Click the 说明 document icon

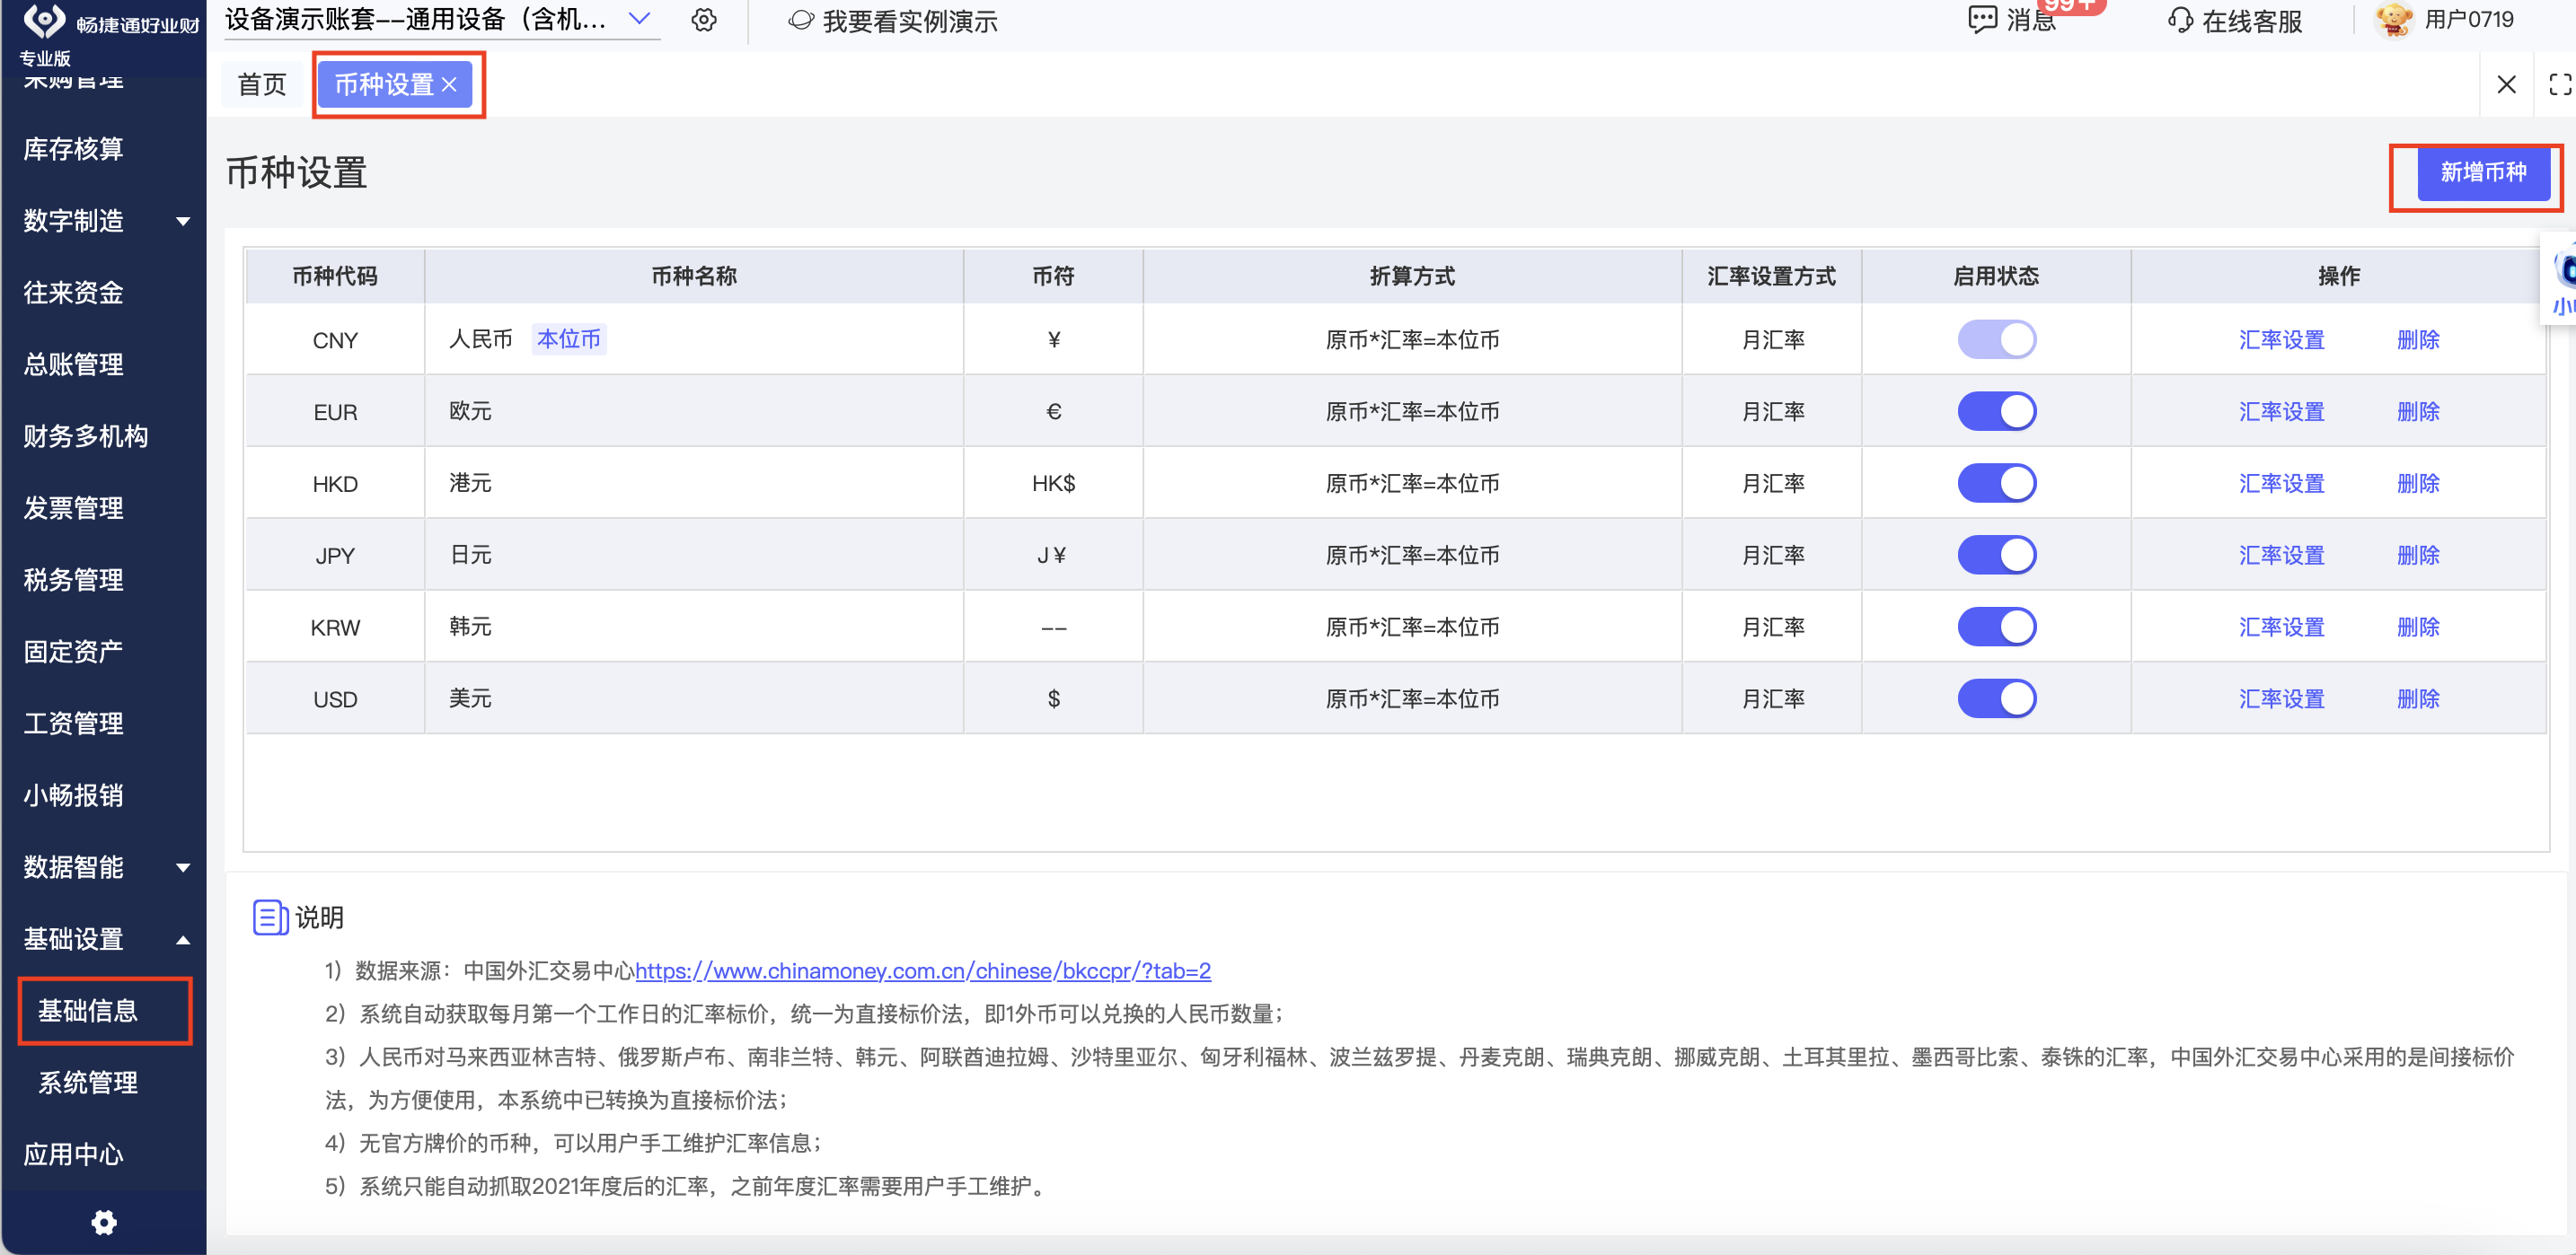click(270, 917)
